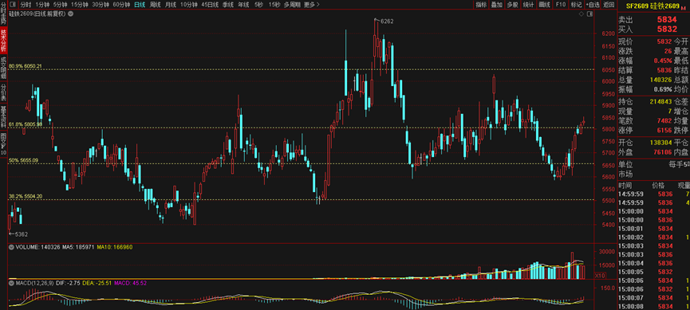Open 技术分析 sidebar tab
Image resolution: width=690 pixels, height=310 pixels.
[3, 41]
